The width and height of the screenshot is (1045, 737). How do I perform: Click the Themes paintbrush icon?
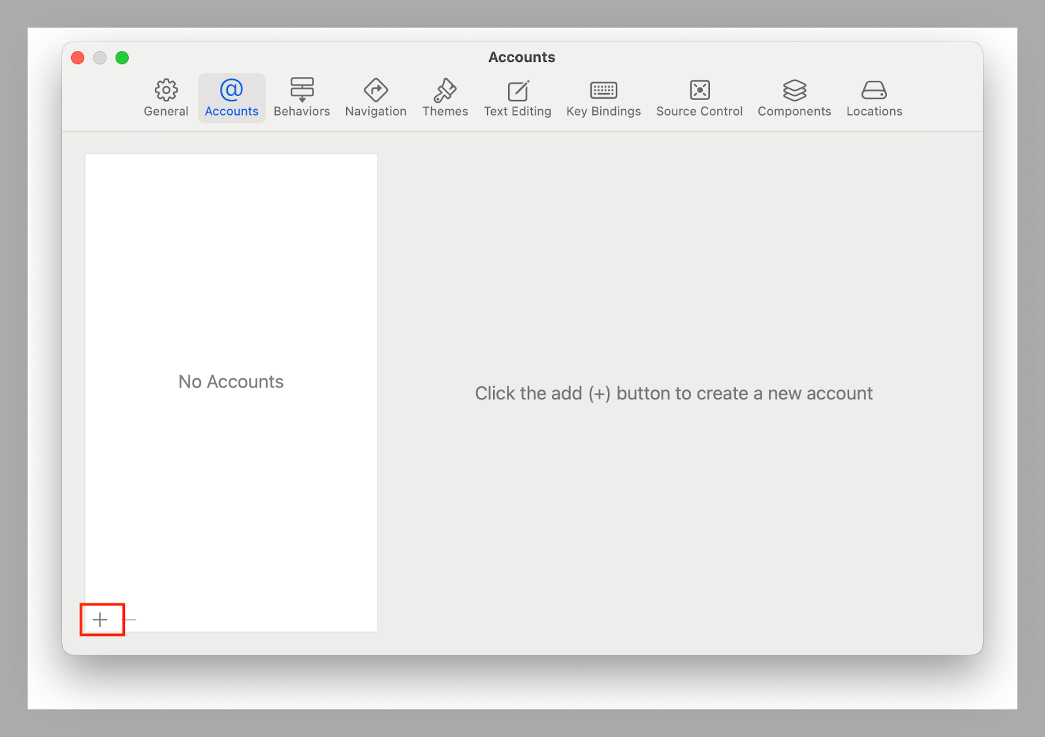coord(445,90)
